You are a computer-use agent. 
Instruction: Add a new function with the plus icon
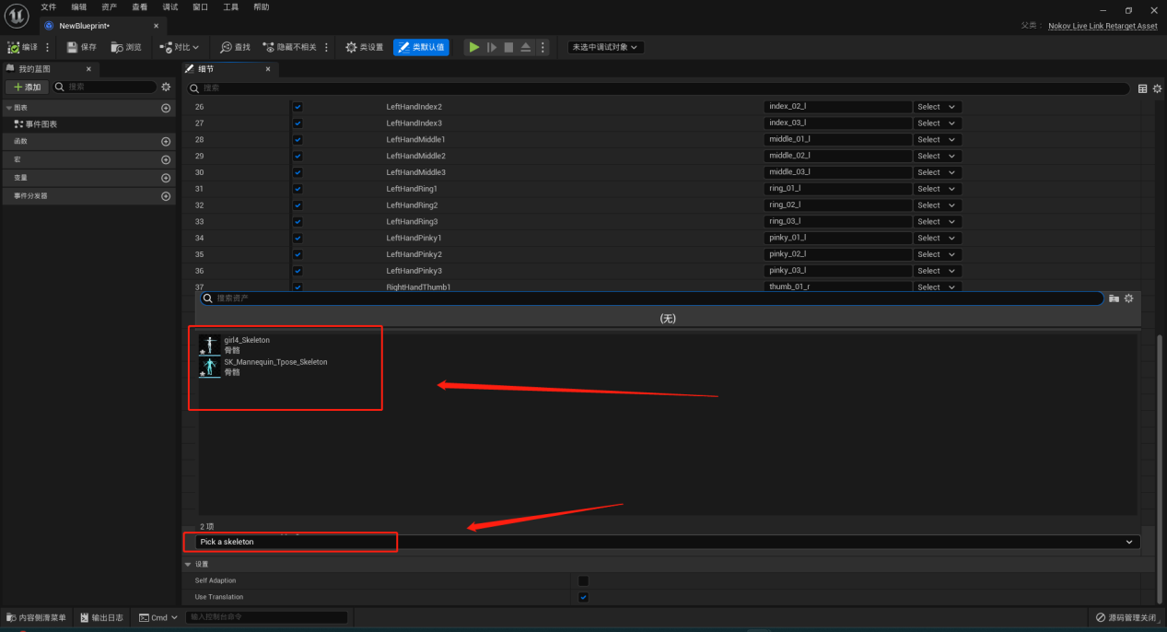[x=166, y=142]
